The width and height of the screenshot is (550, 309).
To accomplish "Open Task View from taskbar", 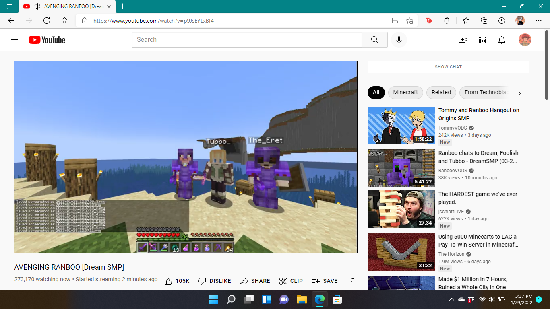I will click(249, 299).
